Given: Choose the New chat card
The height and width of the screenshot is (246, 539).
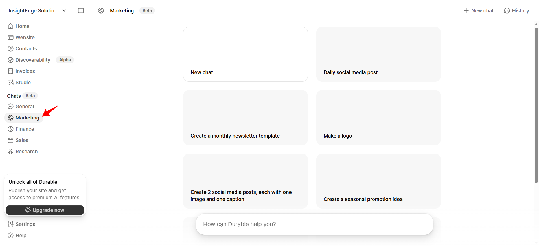Looking at the screenshot, I should coord(246,54).
